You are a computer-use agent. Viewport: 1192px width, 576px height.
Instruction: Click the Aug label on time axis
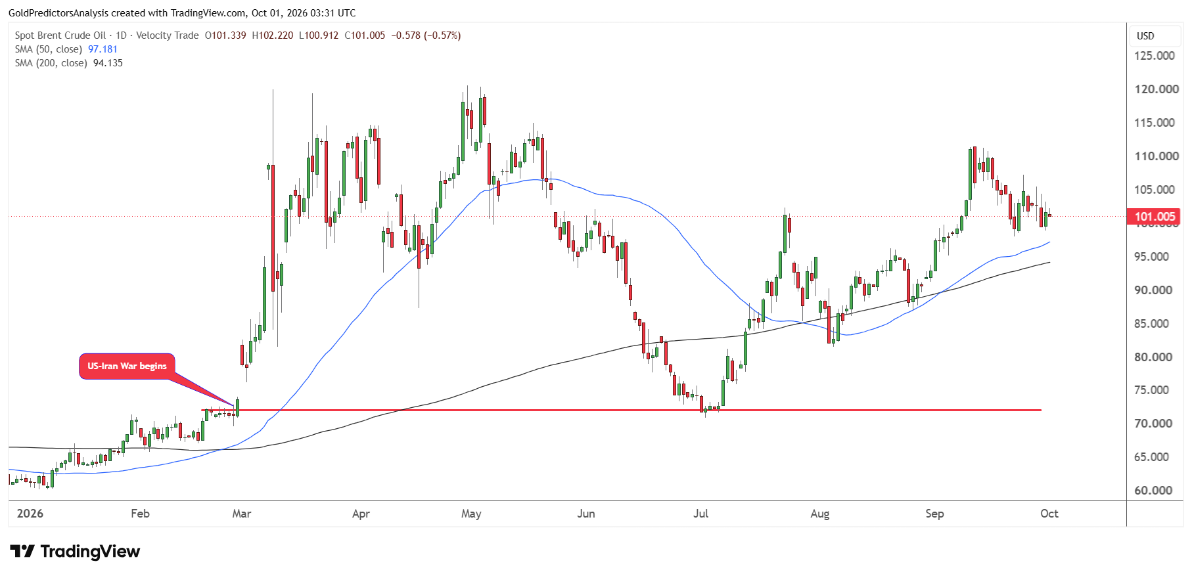(x=820, y=514)
